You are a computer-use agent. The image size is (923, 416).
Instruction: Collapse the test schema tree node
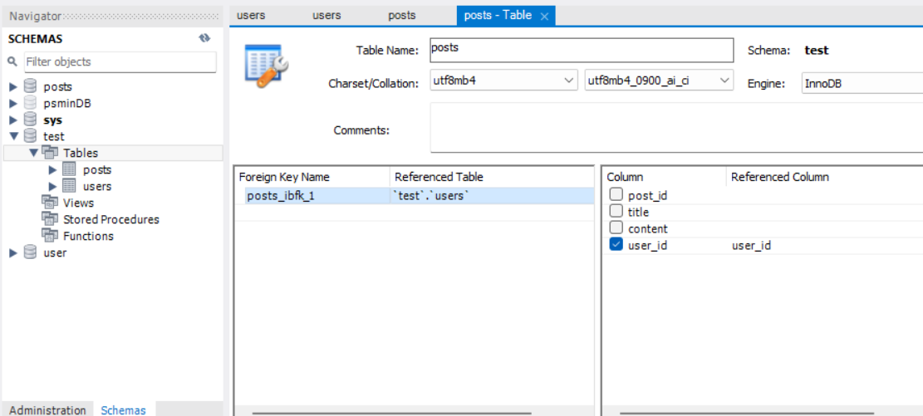point(14,136)
